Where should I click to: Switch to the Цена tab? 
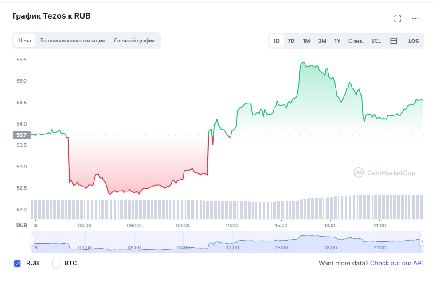pyautogui.click(x=24, y=41)
